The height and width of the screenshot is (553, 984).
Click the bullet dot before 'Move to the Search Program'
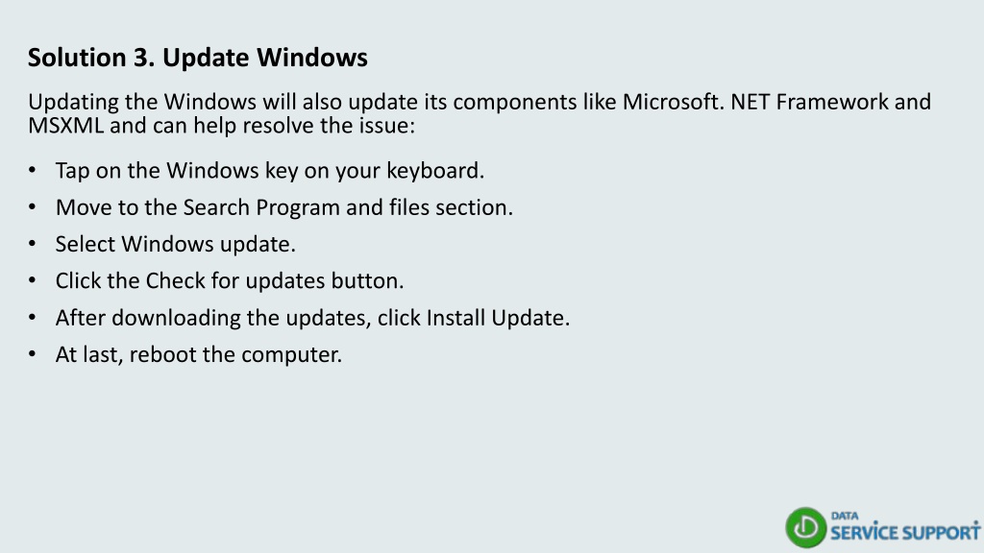click(32, 207)
